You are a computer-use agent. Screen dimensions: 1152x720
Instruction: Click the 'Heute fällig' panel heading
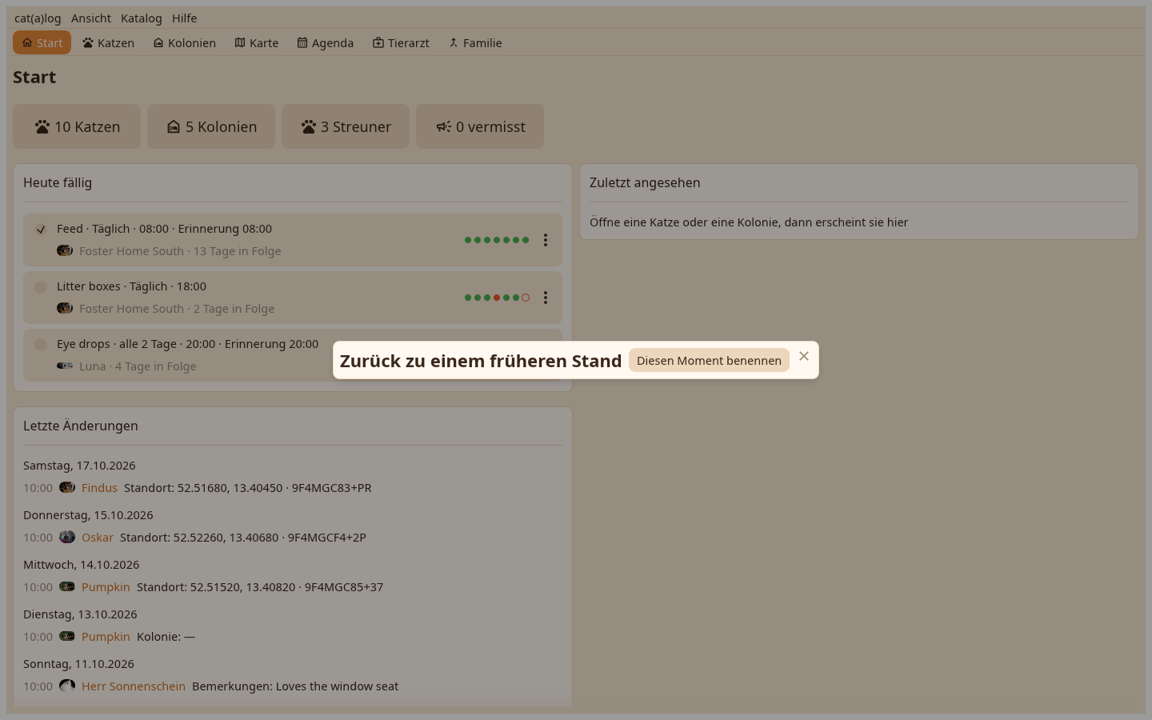pos(58,182)
